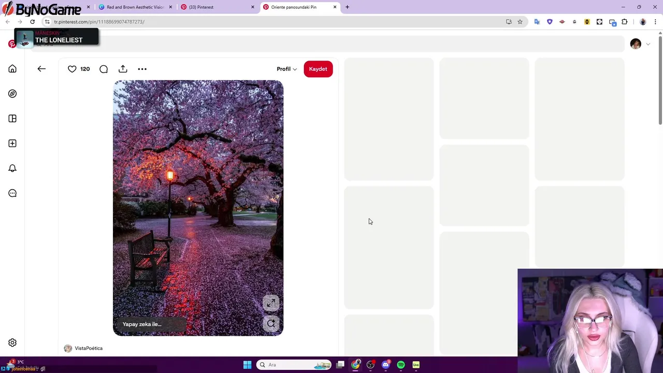The image size is (663, 373).
Task: Share the pin with the upload icon
Action: [123, 69]
